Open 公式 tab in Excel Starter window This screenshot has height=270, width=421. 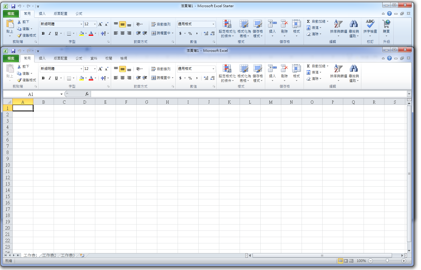[79, 14]
